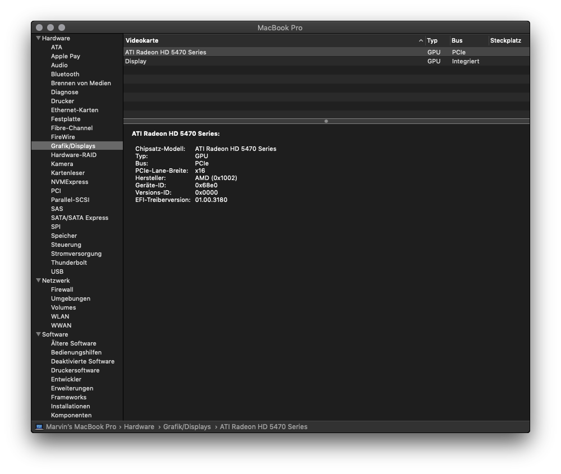Collapse the Software section triangle
Image resolution: width=561 pixels, height=474 pixels.
coord(38,334)
